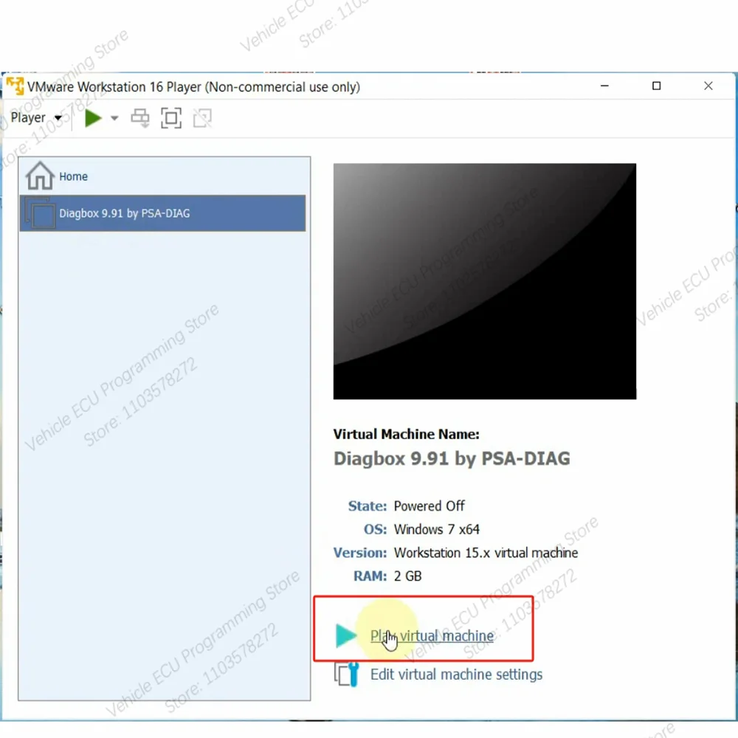
Task: Open Edit virtual machine settings
Action: (456, 674)
